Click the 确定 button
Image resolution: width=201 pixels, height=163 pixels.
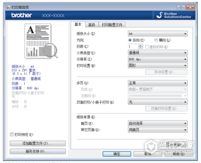coord(117,154)
